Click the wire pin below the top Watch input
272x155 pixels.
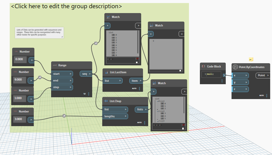[x=96, y=43]
